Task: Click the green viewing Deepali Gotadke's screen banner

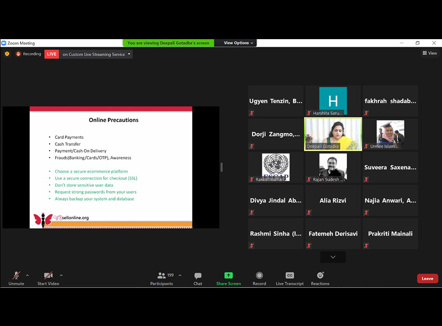Action: pos(168,43)
